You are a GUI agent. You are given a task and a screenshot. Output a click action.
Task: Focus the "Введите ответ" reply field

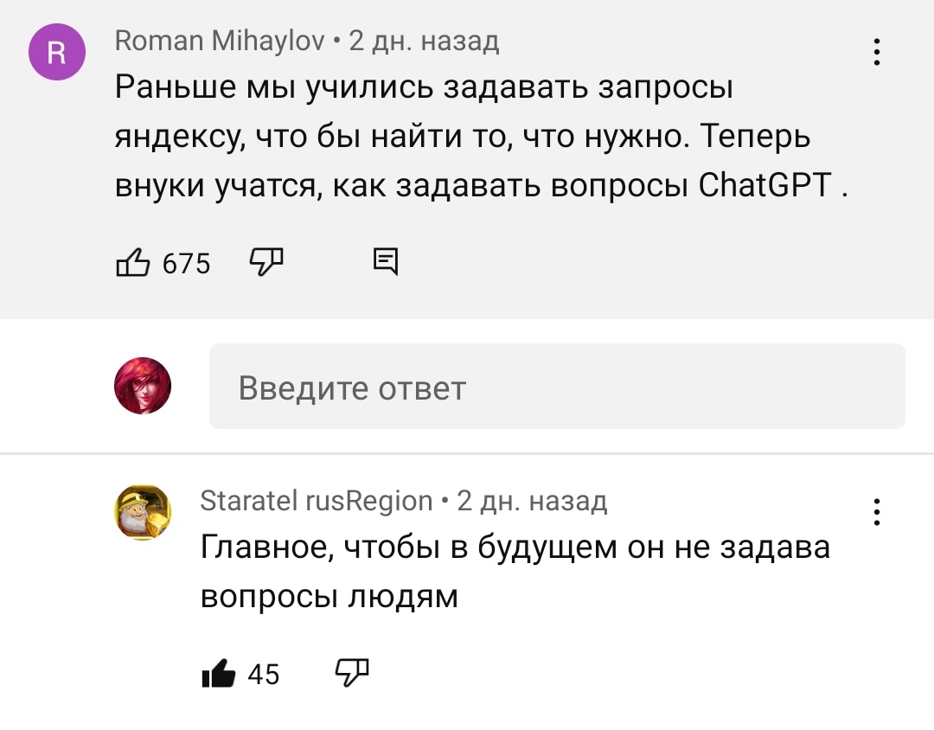click(x=557, y=387)
